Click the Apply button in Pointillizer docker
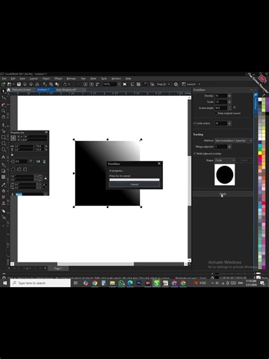The image size is (269, 359). pyautogui.click(x=223, y=194)
